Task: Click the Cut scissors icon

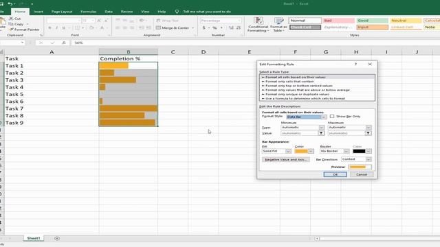Action: 11,19
